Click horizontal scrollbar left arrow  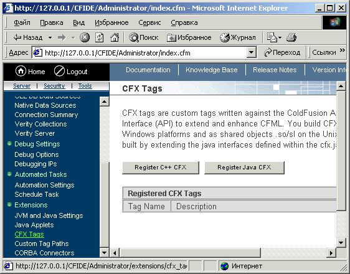click(115, 253)
